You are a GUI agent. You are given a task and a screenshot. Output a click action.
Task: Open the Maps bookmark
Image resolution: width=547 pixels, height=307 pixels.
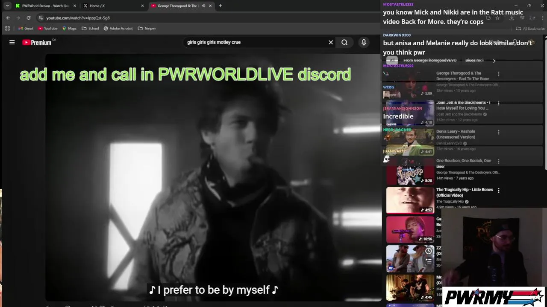coord(69,29)
